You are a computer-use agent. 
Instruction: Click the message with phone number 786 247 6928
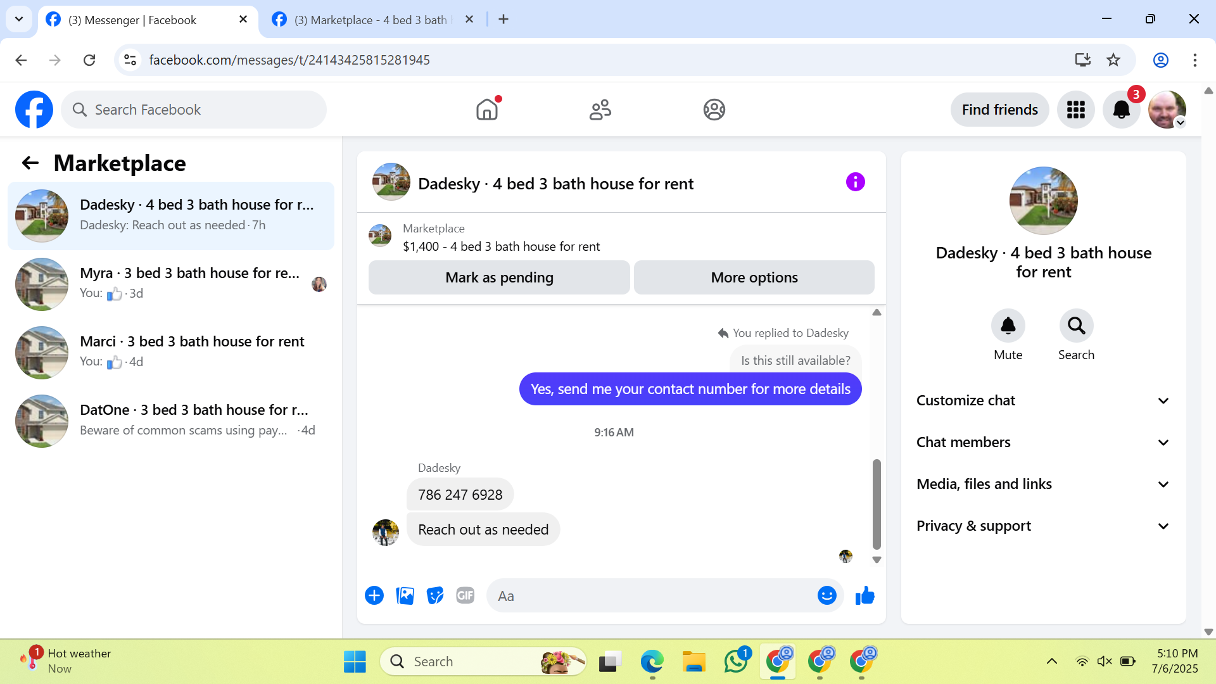[460, 495]
